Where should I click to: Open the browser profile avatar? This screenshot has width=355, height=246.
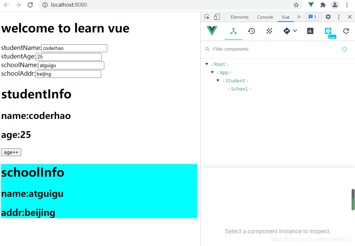click(335, 5)
